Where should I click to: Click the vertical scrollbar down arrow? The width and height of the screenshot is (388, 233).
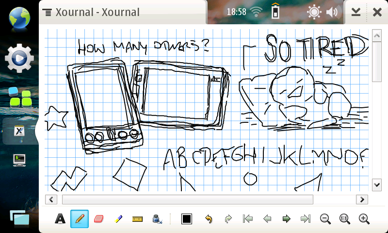point(376,184)
